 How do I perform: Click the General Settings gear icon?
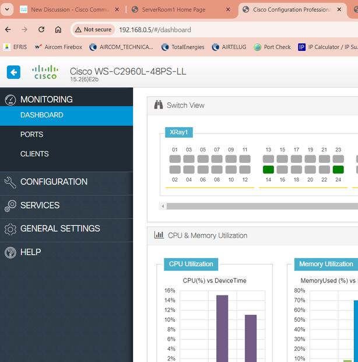(x=10, y=229)
